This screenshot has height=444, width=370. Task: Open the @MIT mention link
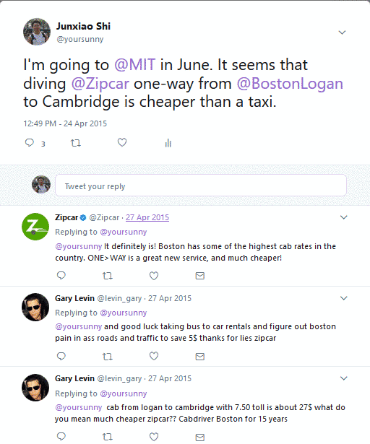(134, 65)
